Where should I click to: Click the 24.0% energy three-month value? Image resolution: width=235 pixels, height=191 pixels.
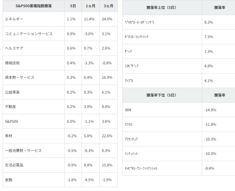(x=108, y=19)
